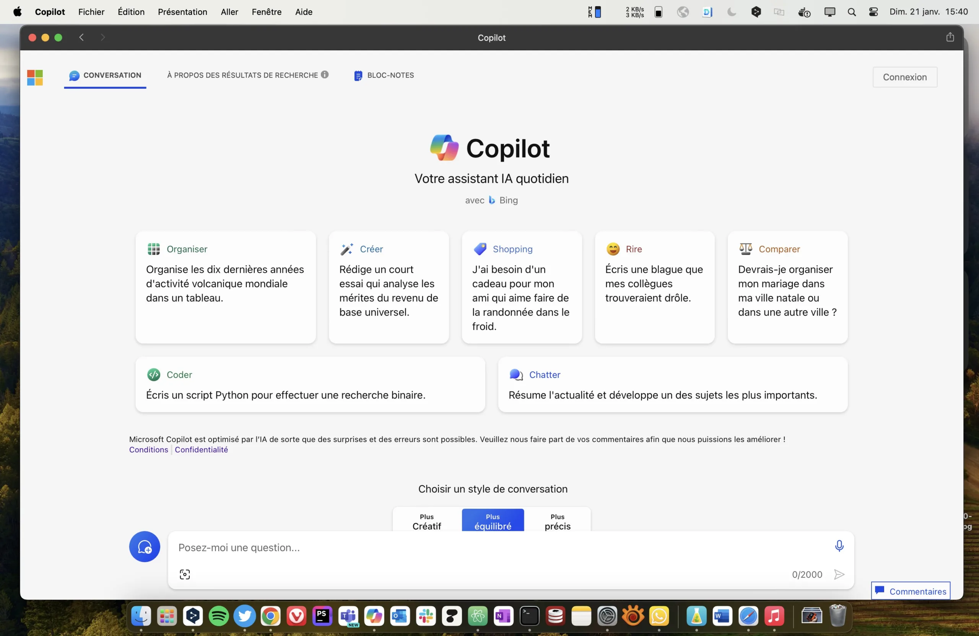The image size is (979, 636).
Task: Open Control Center in the menu bar
Action: [x=874, y=12]
